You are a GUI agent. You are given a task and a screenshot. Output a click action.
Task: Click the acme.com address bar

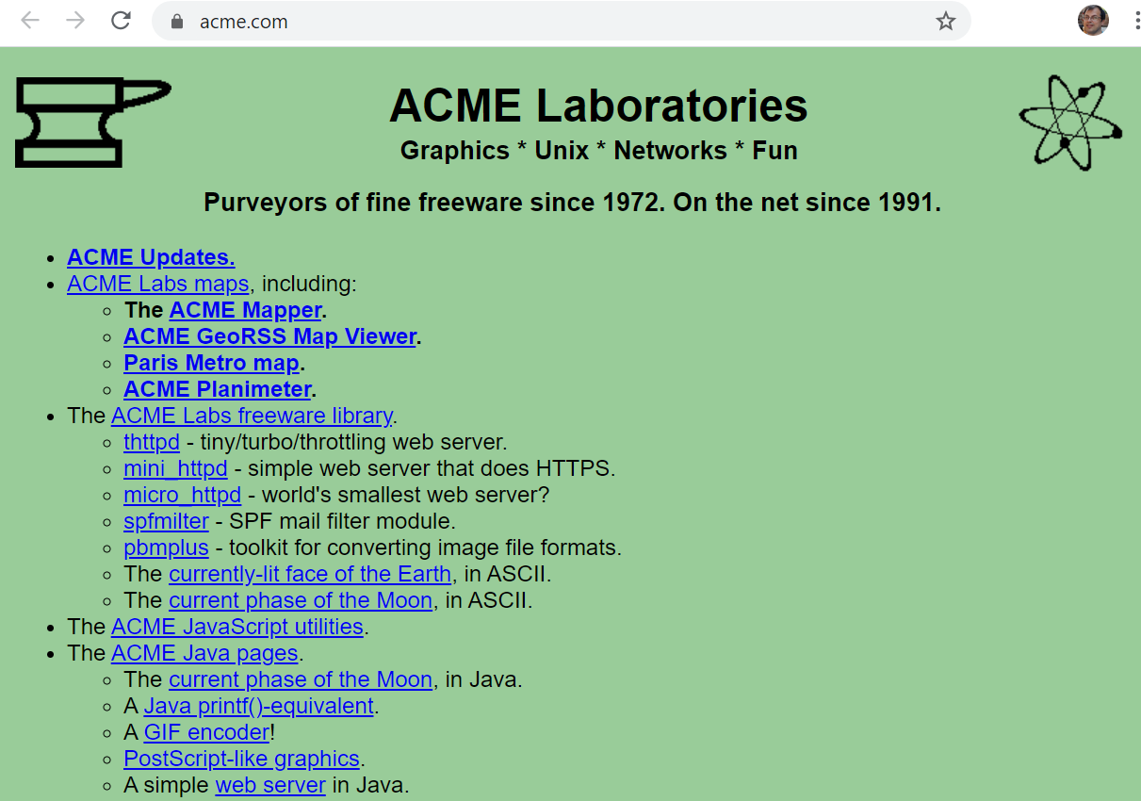pyautogui.click(x=561, y=21)
